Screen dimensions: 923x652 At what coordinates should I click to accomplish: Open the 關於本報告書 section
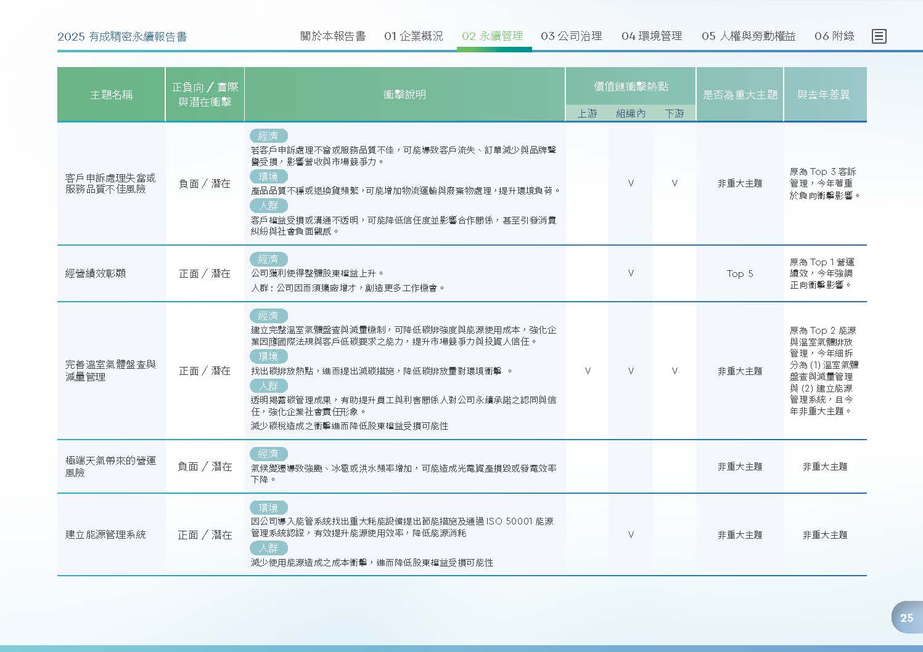(x=333, y=36)
